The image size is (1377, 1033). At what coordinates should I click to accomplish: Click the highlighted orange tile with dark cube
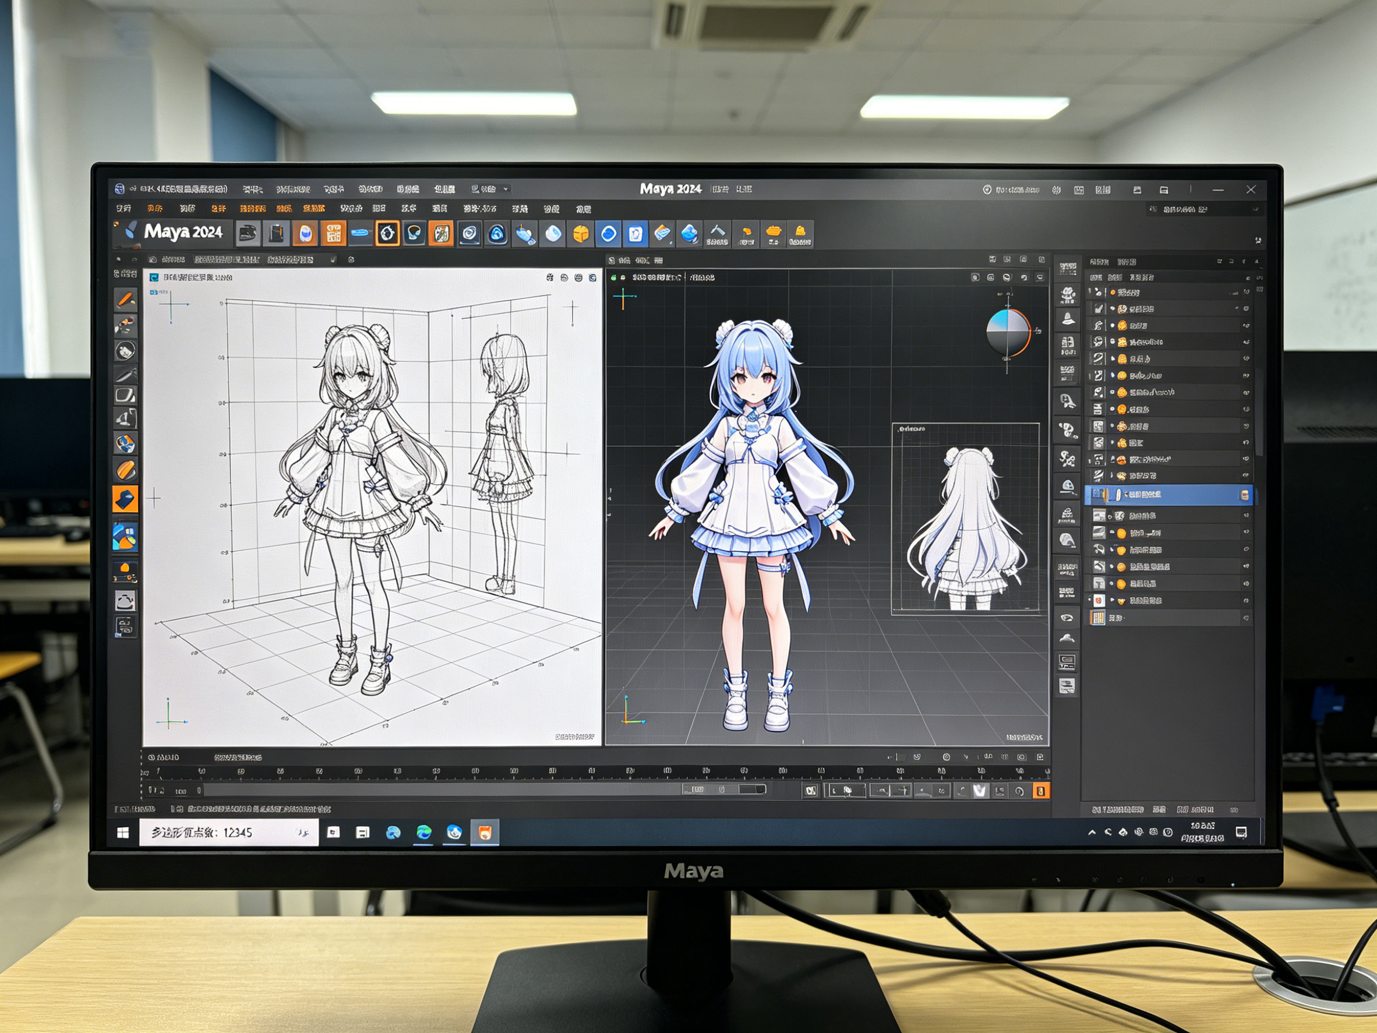click(125, 499)
